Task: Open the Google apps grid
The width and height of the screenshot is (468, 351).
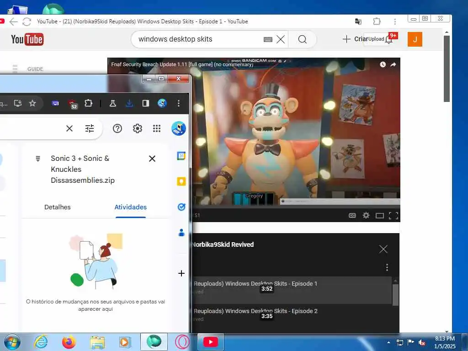Action: tap(157, 128)
